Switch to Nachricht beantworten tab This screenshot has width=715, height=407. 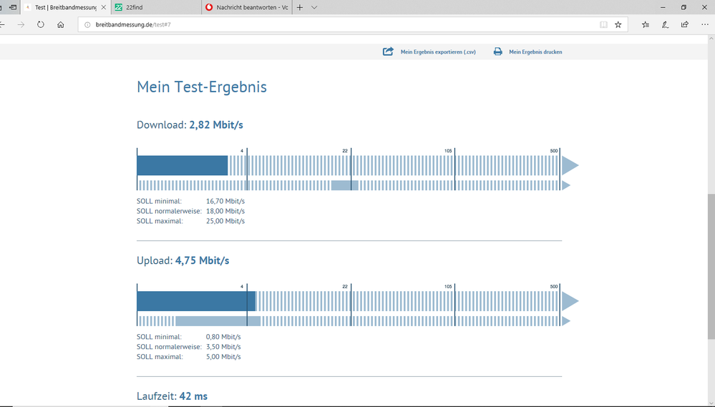pyautogui.click(x=247, y=7)
